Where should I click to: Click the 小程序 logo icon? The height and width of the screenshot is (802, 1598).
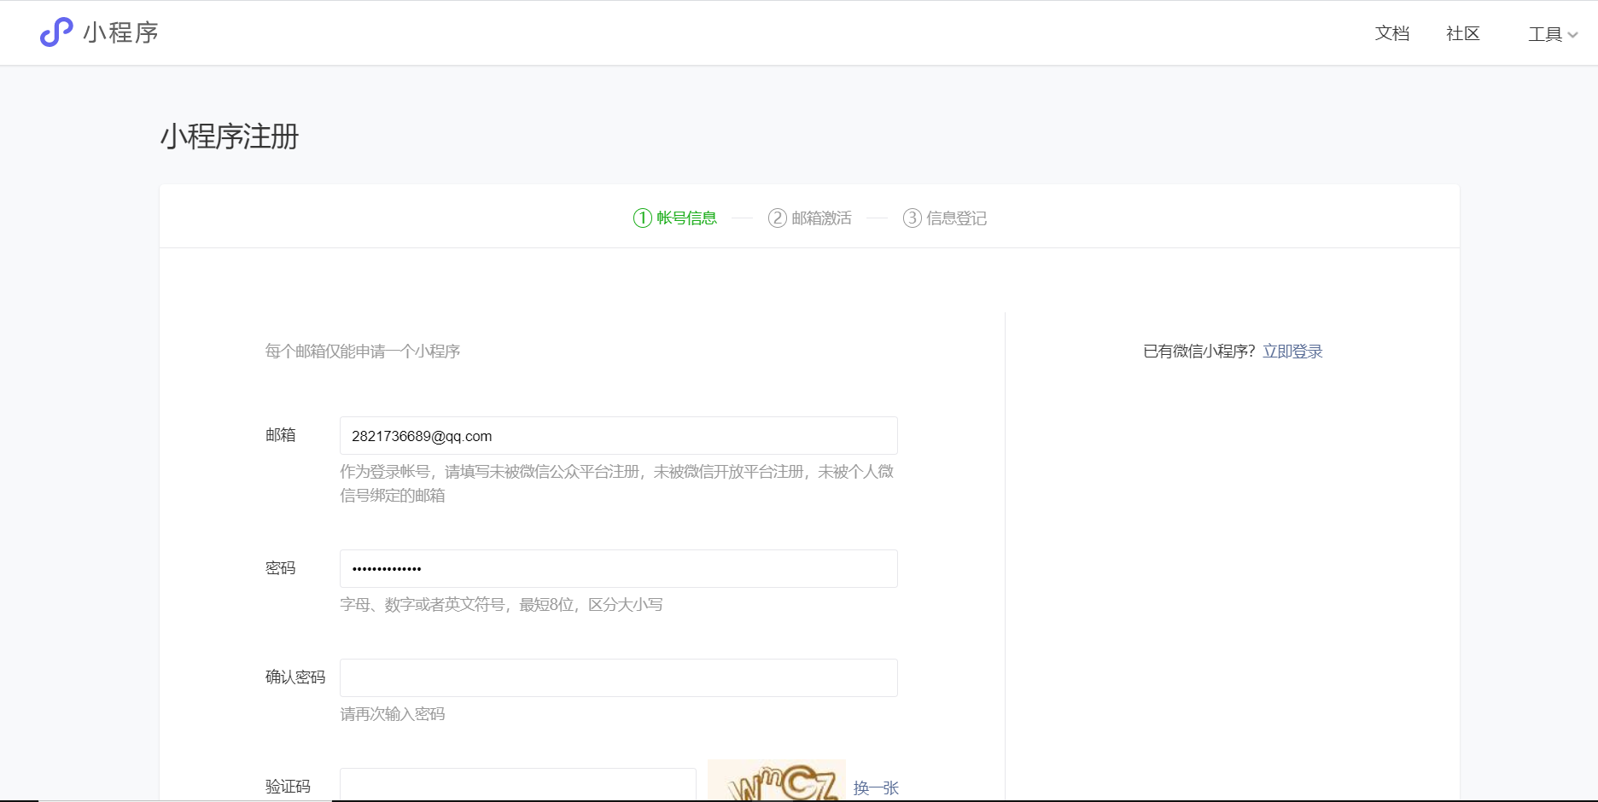tap(55, 32)
